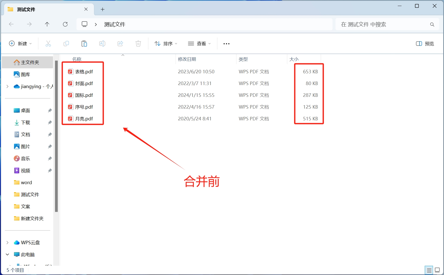Toggle the 预览 preview pane
The height and width of the screenshot is (275, 444).
(x=424, y=44)
